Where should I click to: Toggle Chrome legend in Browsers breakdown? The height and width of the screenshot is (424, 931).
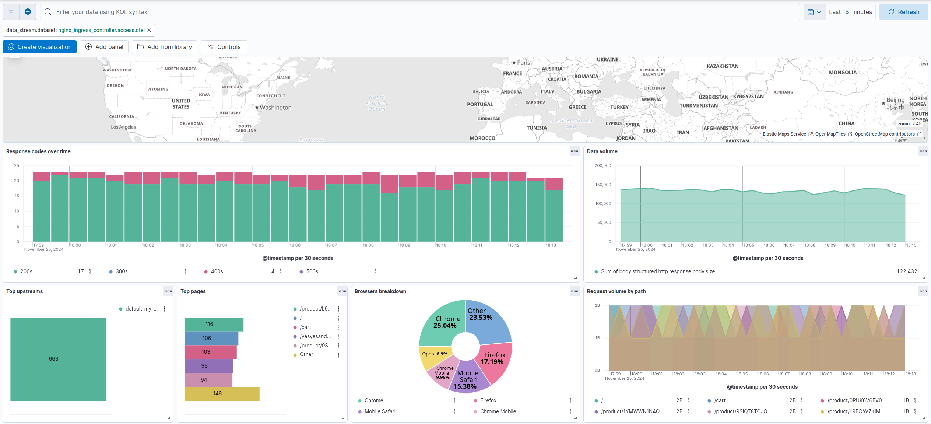[x=373, y=400]
